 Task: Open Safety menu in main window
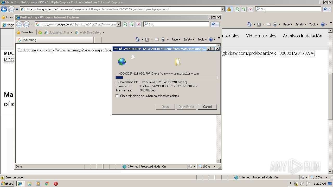pyautogui.click(x=301, y=24)
